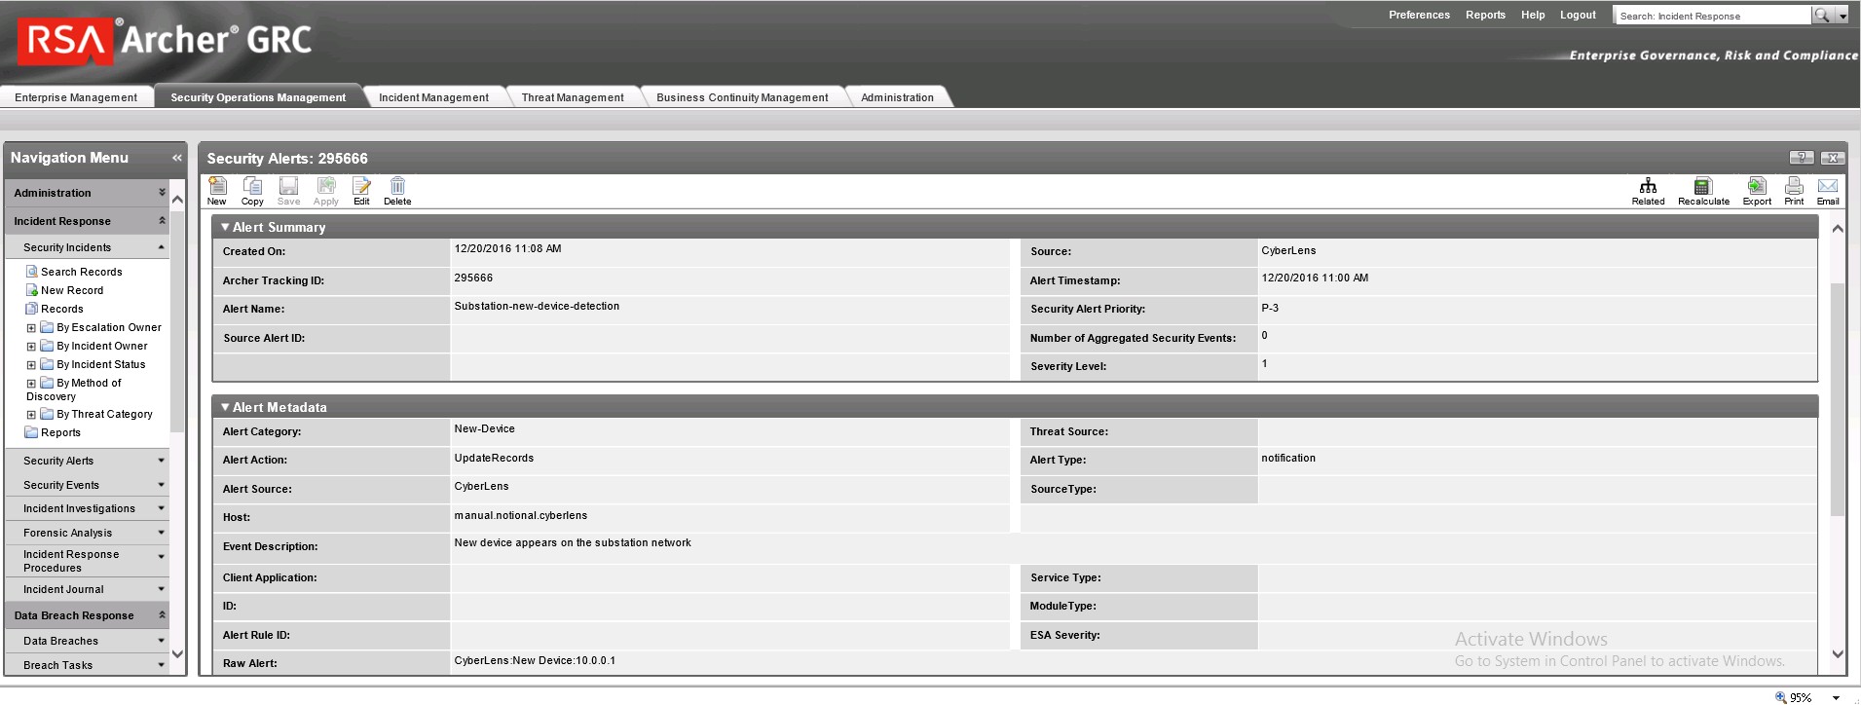Open the Business Continuity Management tab
Screen dimensions: 1861x705
(x=742, y=97)
